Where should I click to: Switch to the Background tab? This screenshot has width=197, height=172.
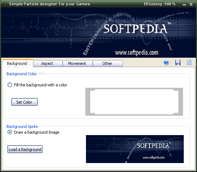[x=18, y=63]
